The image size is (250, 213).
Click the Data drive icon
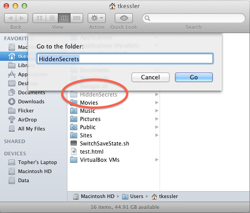(x=12, y=180)
